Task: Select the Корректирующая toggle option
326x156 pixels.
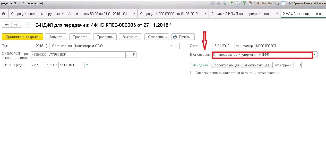Action: pos(226,65)
